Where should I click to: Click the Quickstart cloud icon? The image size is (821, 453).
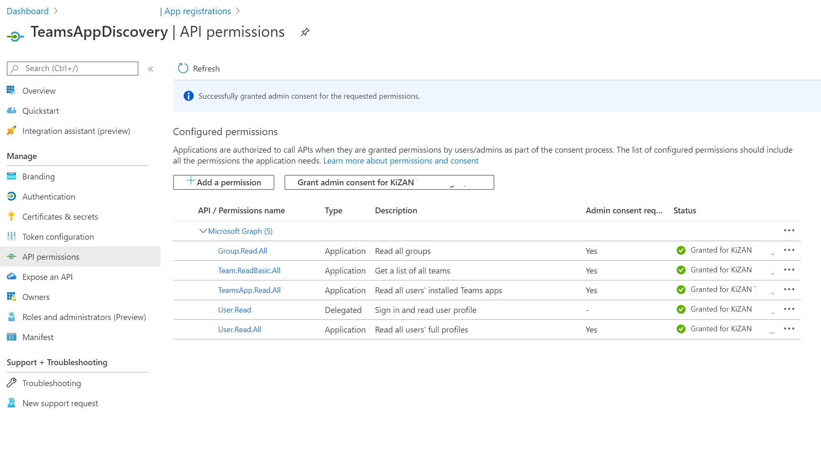11,110
